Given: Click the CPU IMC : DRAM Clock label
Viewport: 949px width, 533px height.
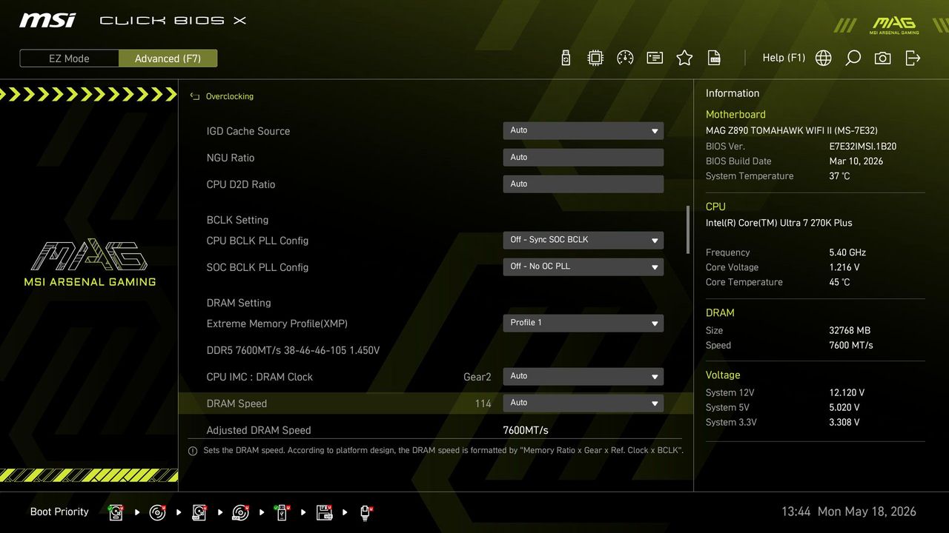Looking at the screenshot, I should pos(259,377).
